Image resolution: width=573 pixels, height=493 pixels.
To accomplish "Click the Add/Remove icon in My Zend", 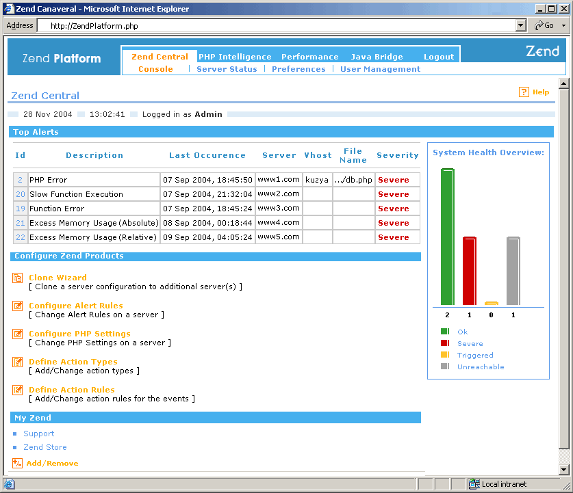I will point(18,463).
